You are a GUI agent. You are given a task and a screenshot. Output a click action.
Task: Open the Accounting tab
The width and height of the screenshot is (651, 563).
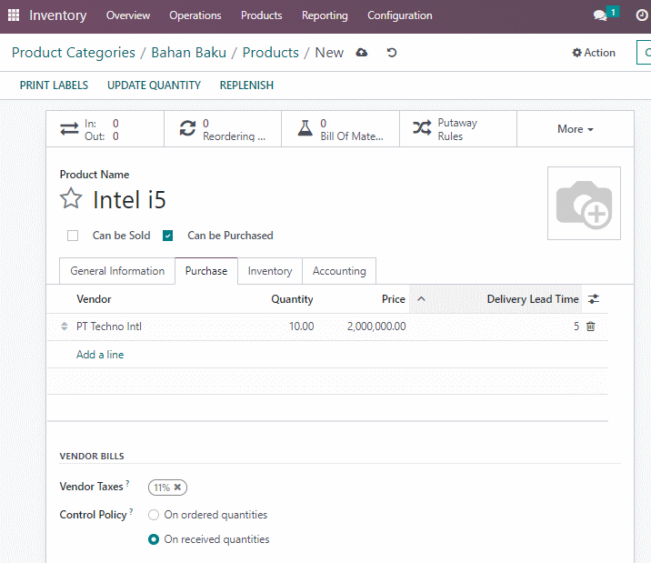point(339,271)
